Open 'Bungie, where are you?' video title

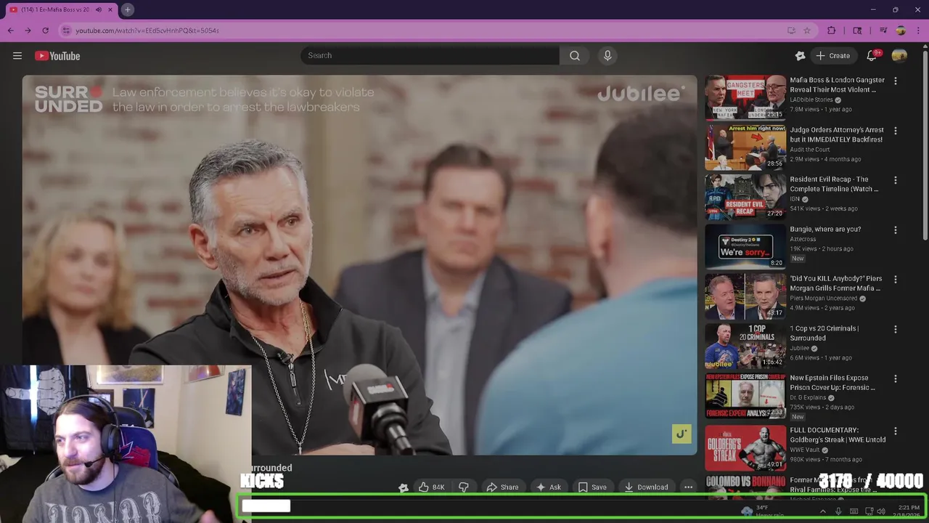click(825, 230)
